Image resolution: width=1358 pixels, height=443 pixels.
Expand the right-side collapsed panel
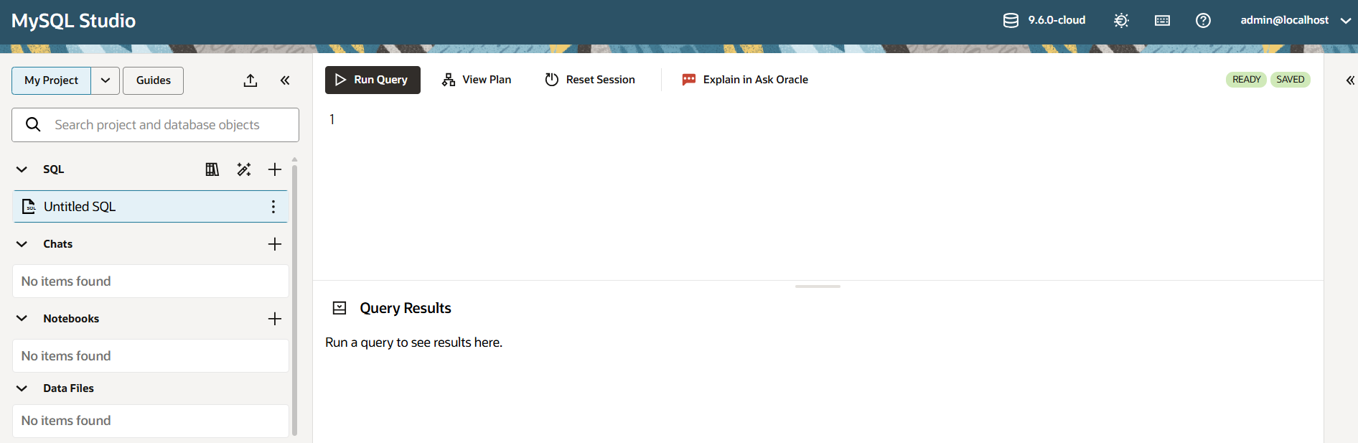[1349, 80]
